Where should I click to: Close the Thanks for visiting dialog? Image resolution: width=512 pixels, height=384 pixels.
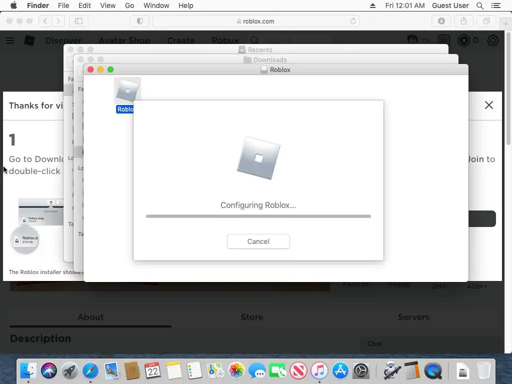point(489,105)
